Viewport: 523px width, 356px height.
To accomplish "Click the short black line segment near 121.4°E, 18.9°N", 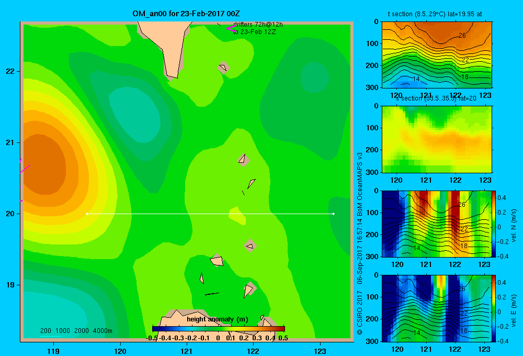I will pyautogui.click(x=212, y=294).
